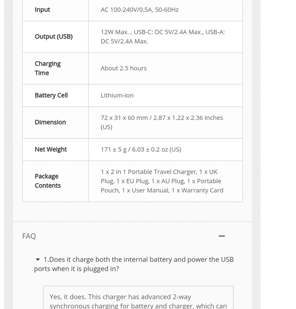The height and width of the screenshot is (309, 296).
Task: Select the AC 100-240V input value
Action: point(139,10)
